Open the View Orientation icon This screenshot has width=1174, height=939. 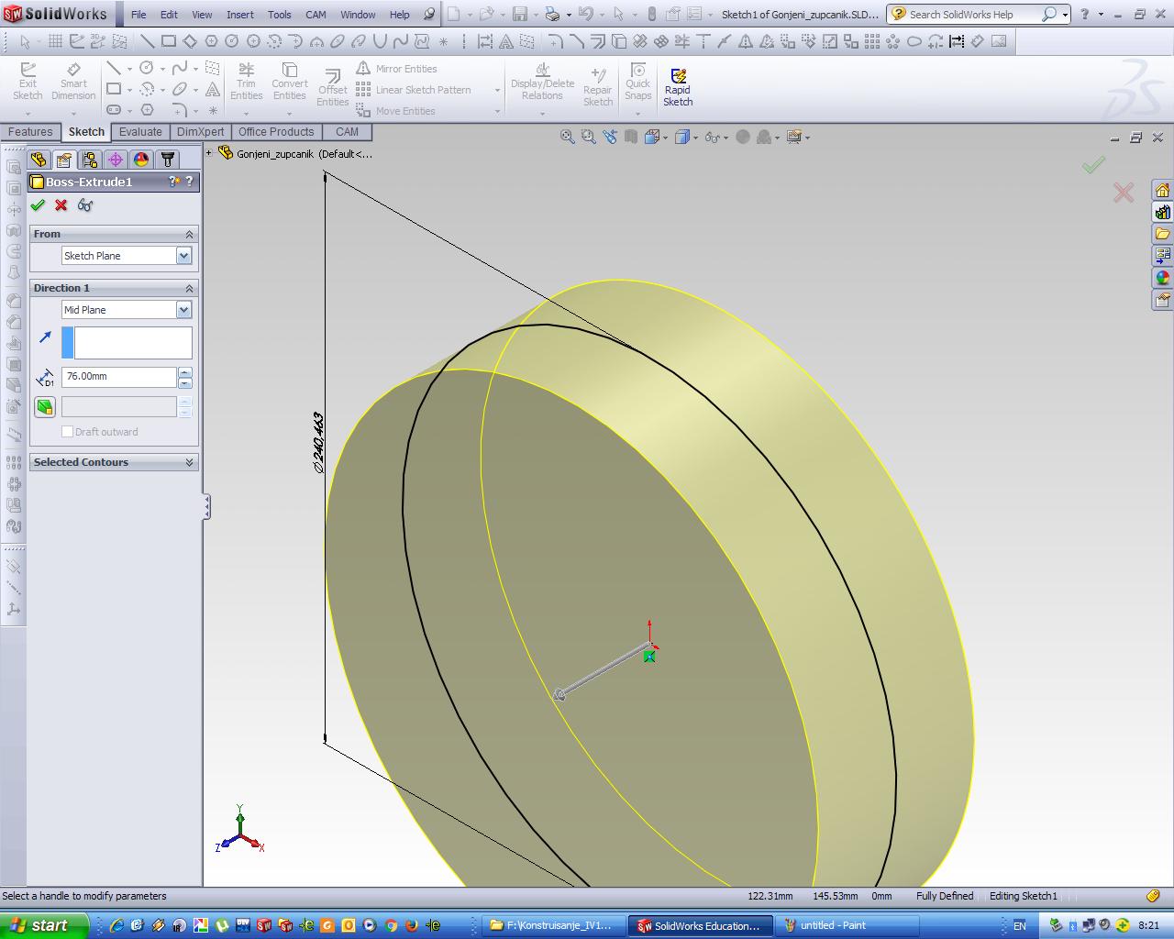[x=651, y=137]
